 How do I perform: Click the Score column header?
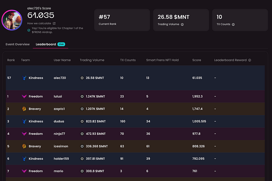pos(197,60)
